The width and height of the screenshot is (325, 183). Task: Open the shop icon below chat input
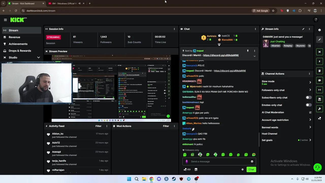(x=196, y=170)
